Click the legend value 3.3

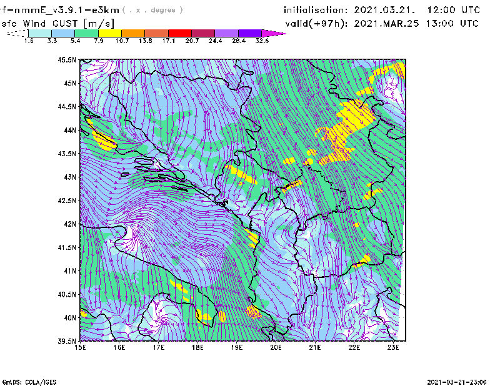(x=52, y=41)
